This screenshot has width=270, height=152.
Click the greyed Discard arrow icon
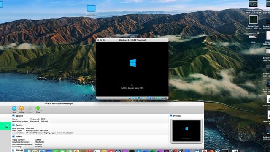click(30, 109)
